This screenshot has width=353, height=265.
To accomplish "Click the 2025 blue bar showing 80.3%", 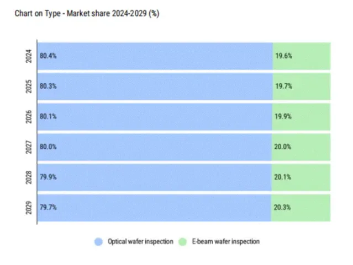I will tap(155, 86).
